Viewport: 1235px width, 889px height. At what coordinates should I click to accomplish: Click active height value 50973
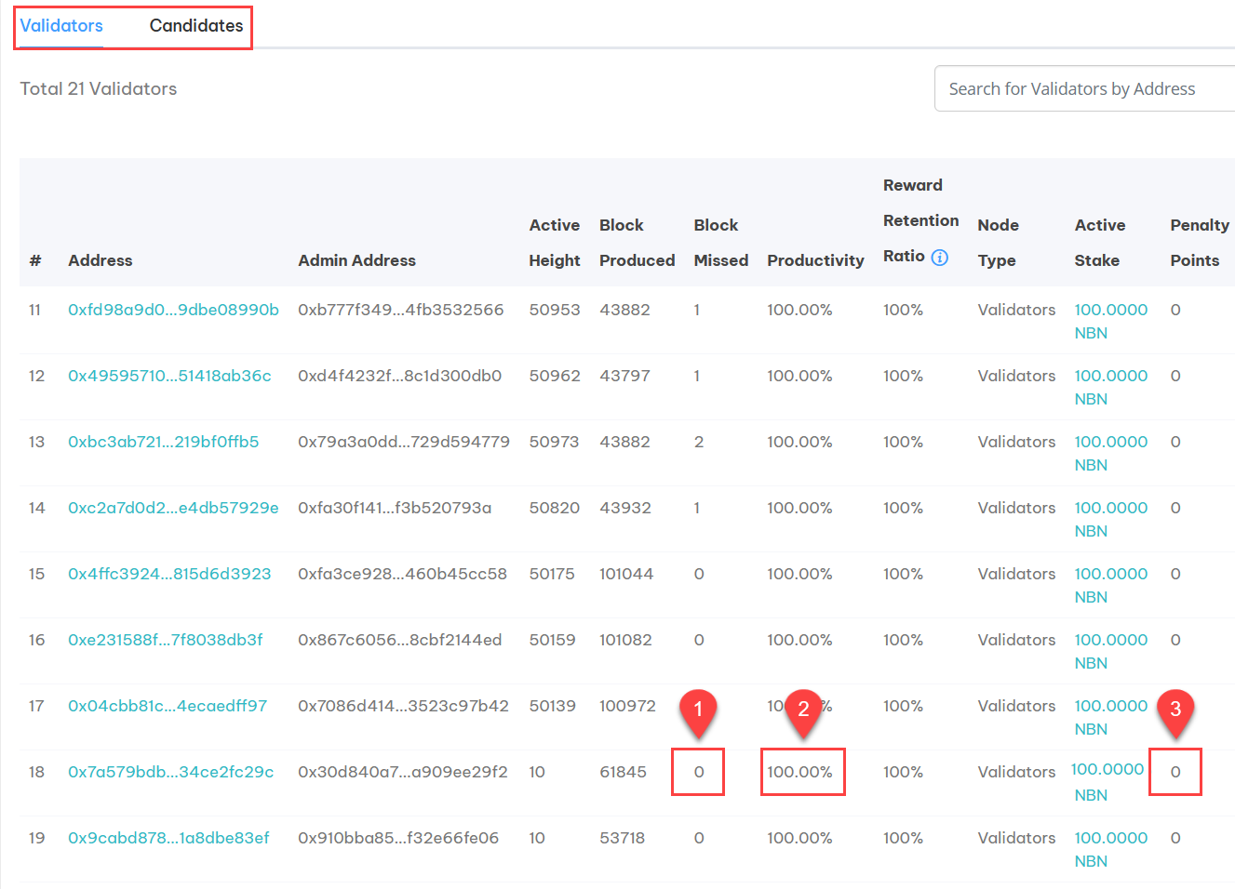(555, 442)
